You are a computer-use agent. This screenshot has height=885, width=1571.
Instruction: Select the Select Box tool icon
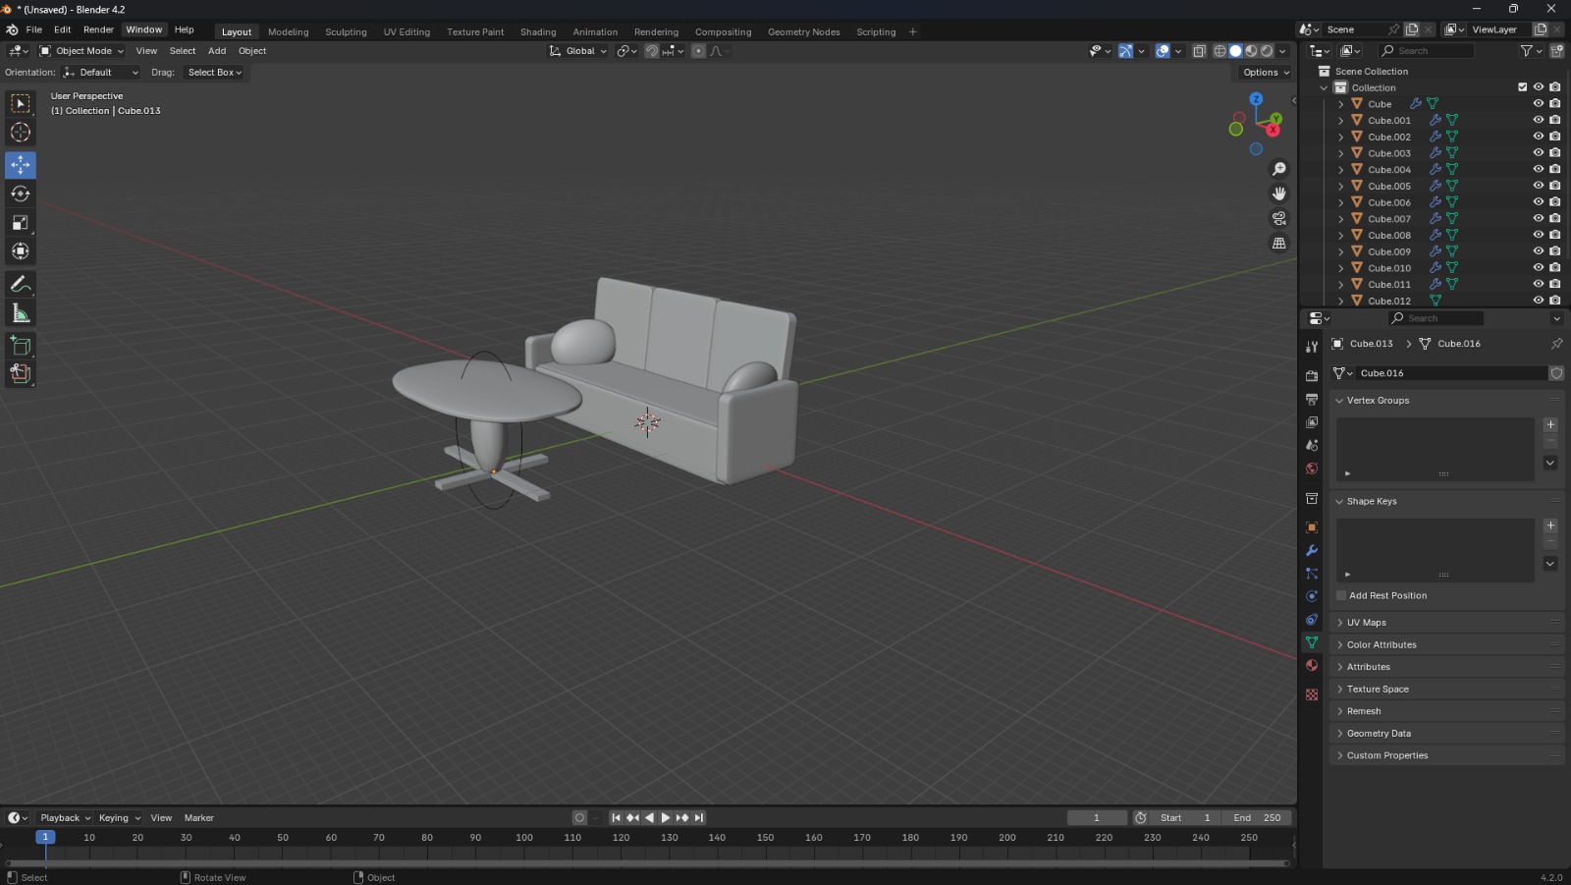(x=21, y=103)
